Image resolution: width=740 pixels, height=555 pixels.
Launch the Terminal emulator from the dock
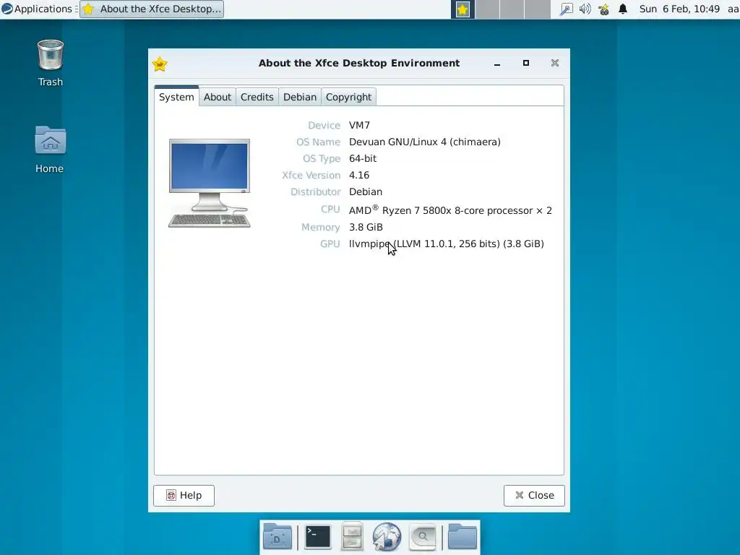318,537
